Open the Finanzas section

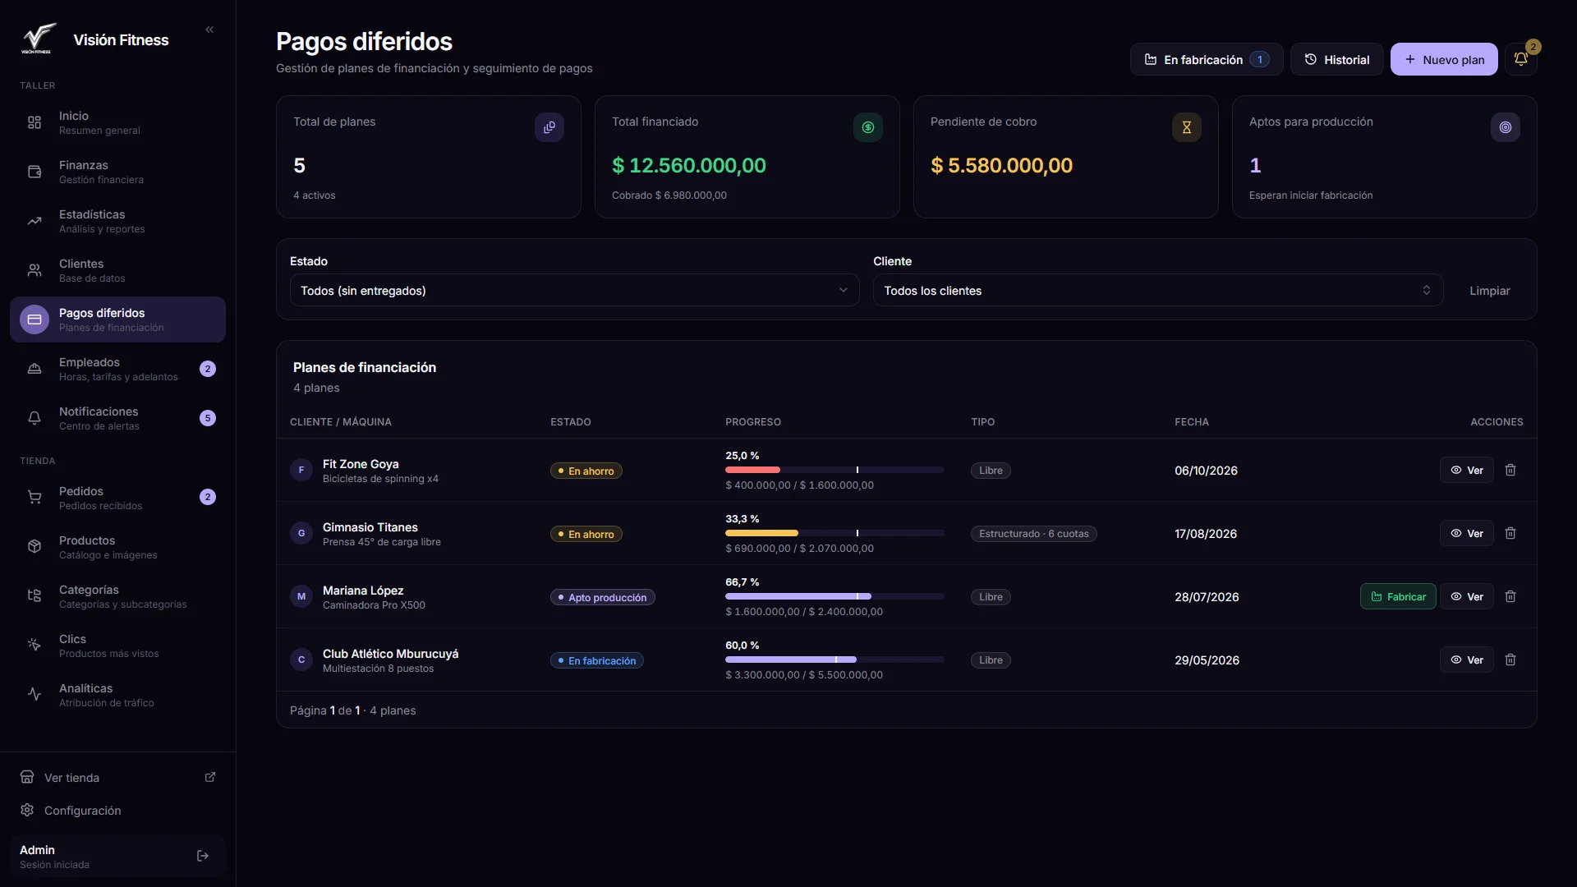point(117,172)
